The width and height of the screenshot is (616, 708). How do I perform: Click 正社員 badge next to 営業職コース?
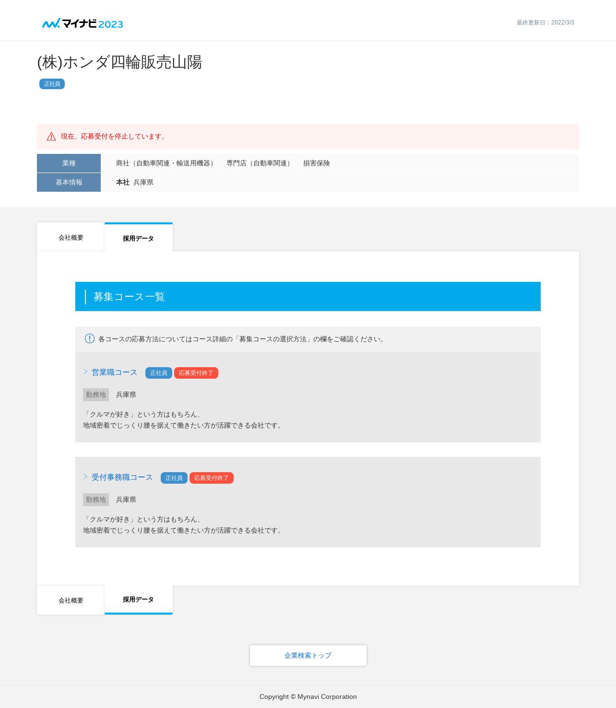tap(159, 373)
